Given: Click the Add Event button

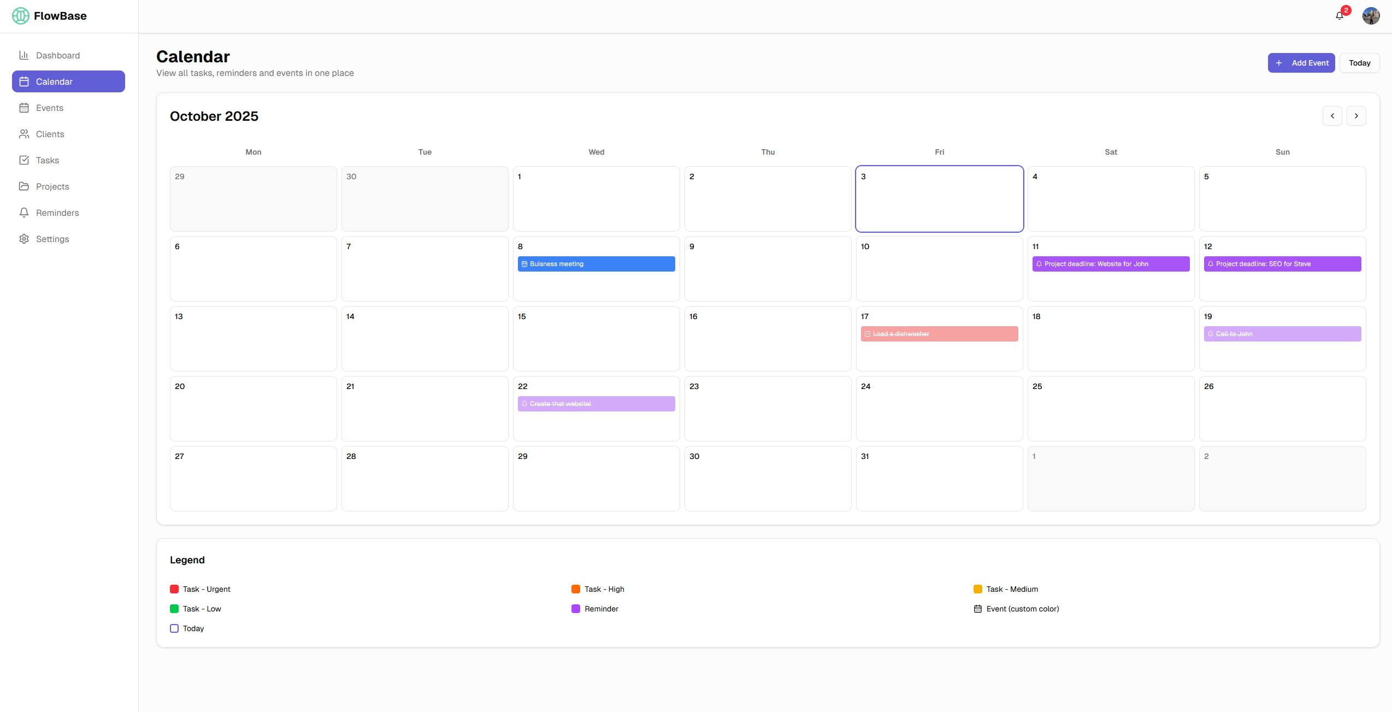Looking at the screenshot, I should (1301, 63).
